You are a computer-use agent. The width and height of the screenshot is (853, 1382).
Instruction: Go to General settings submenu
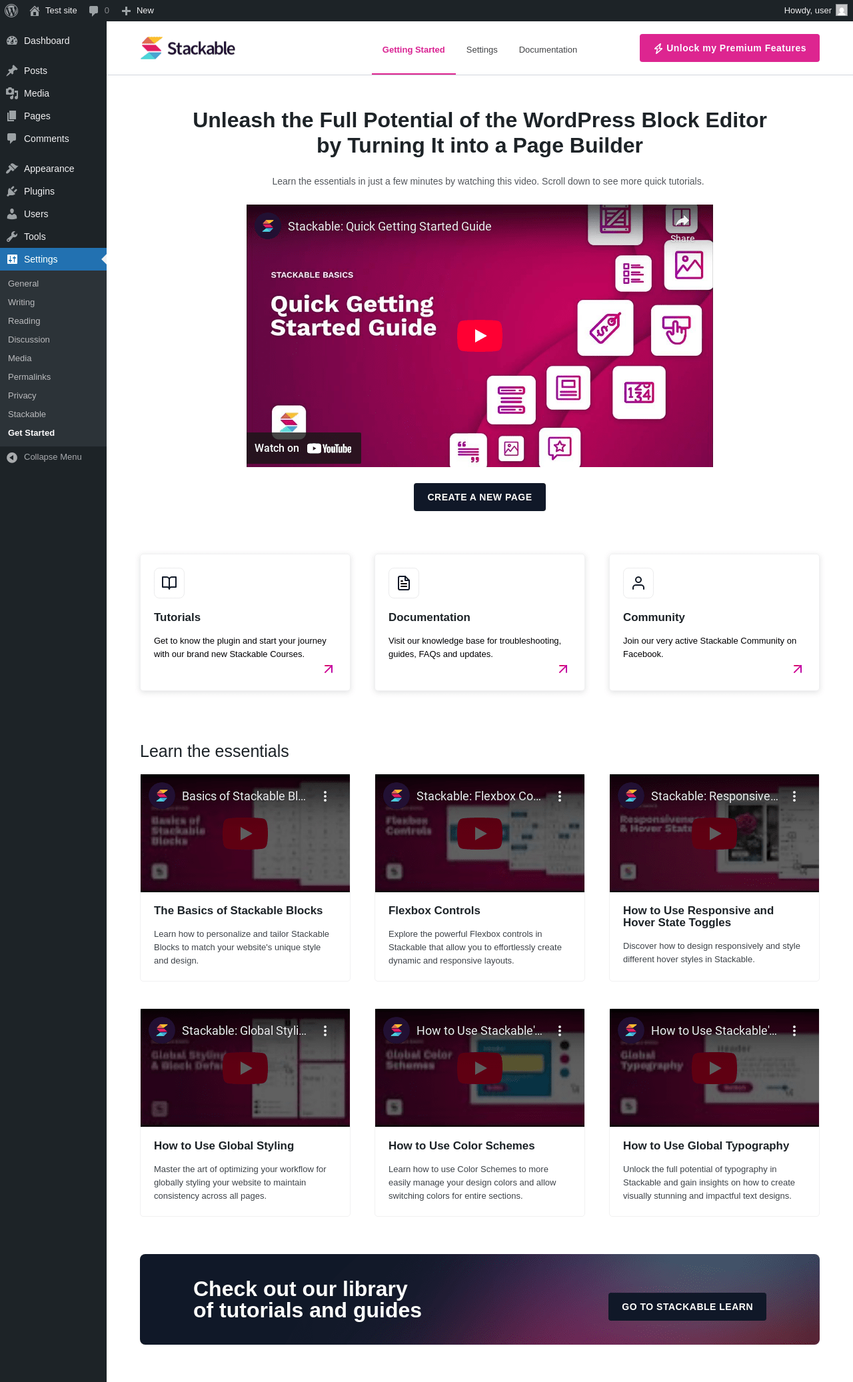pyautogui.click(x=53, y=284)
